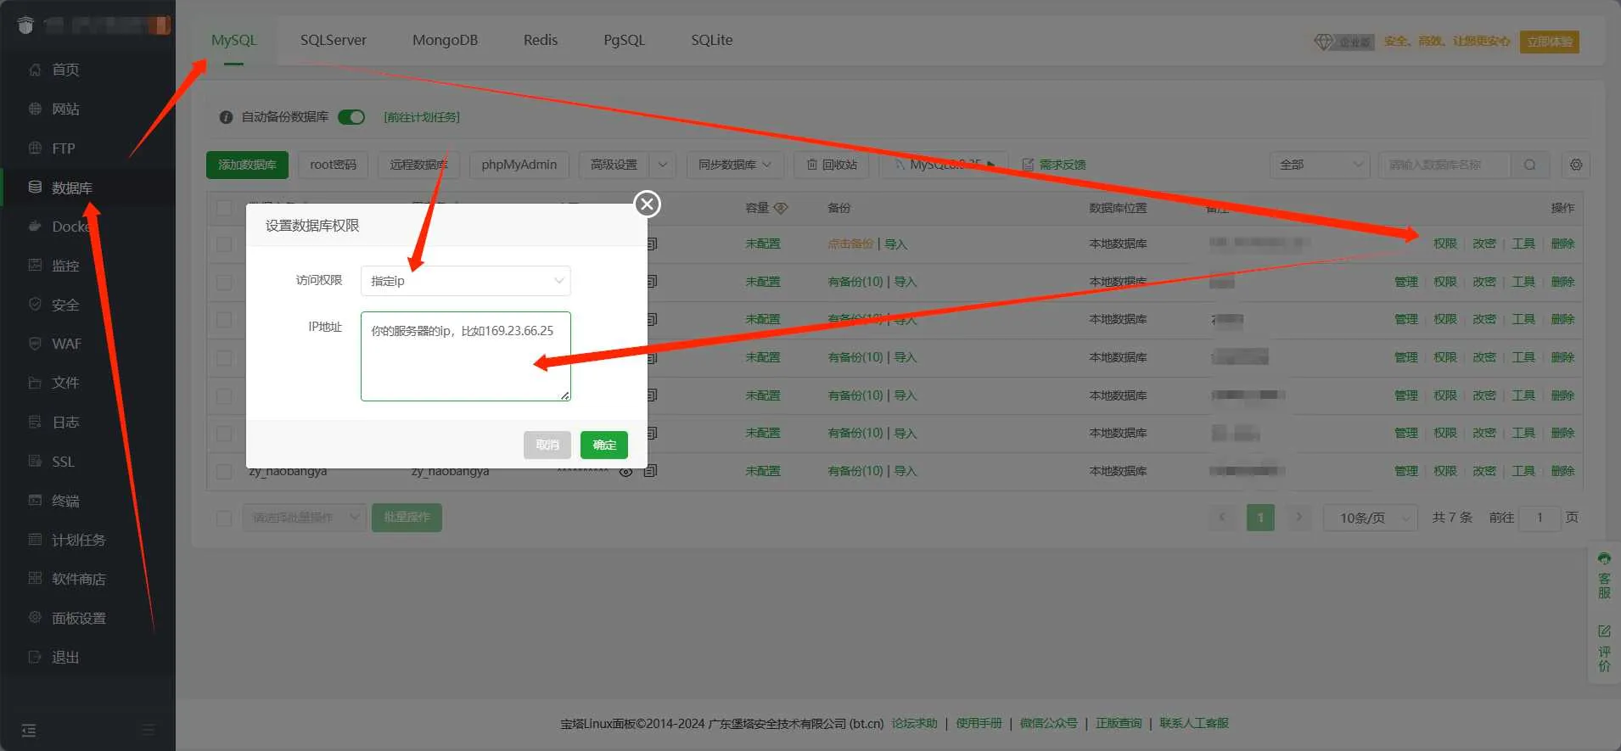The height and width of the screenshot is (751, 1621).
Task: Select the 数据库 database icon in sidebar
Action: point(35,187)
